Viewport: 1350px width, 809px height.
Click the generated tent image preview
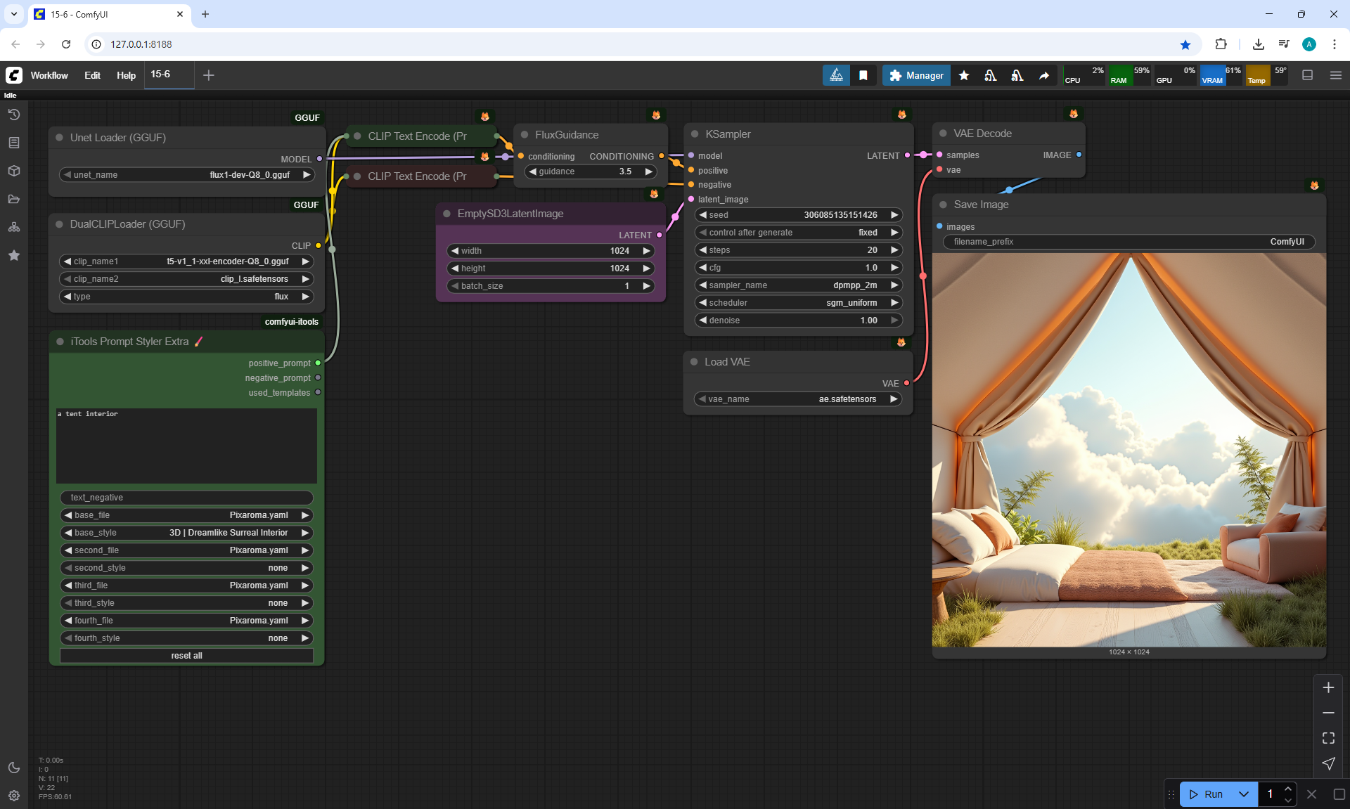click(1129, 450)
